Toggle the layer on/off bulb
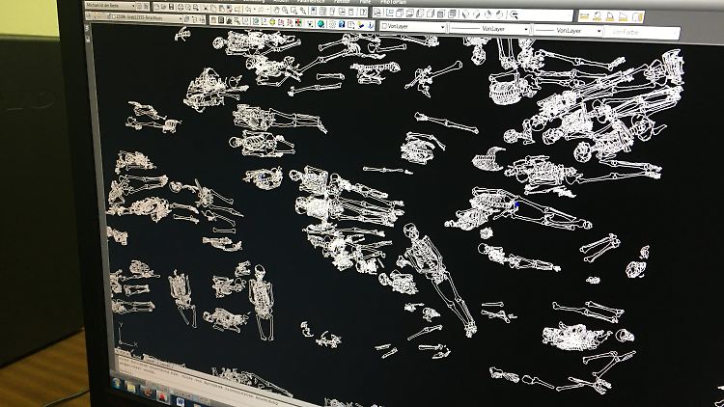 [95, 17]
